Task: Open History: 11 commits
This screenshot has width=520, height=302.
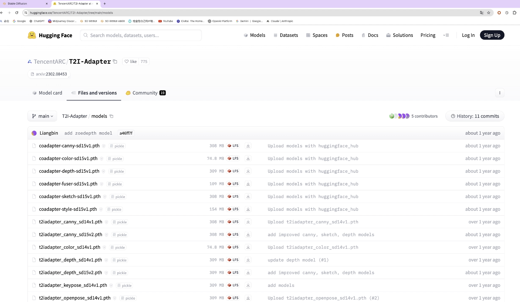Action: tap(475, 116)
